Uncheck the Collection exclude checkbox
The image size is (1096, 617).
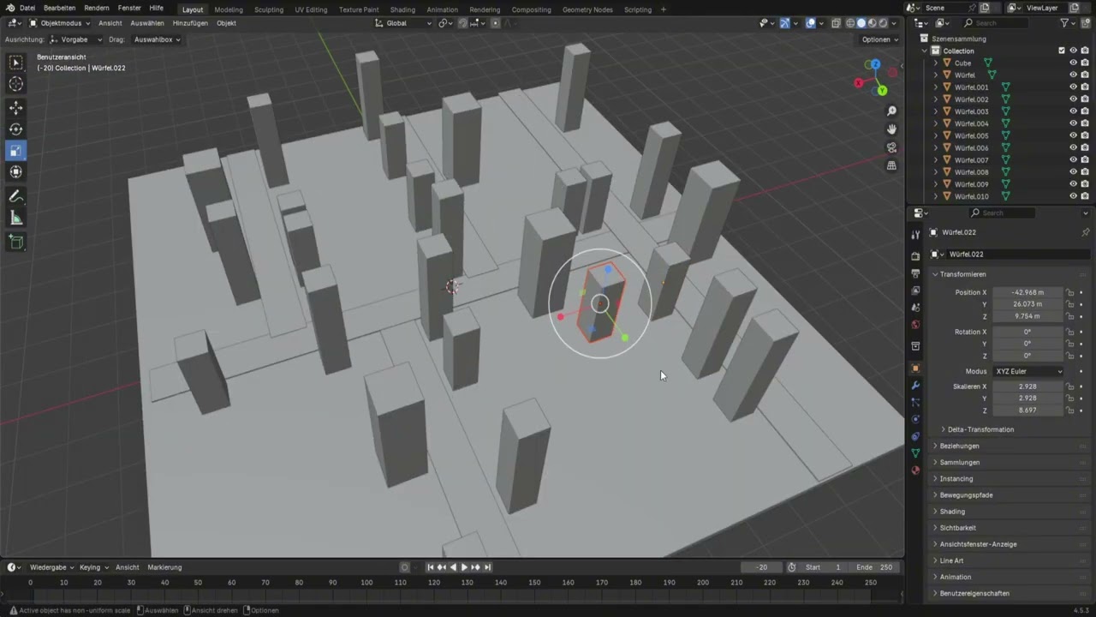pyautogui.click(x=1062, y=51)
